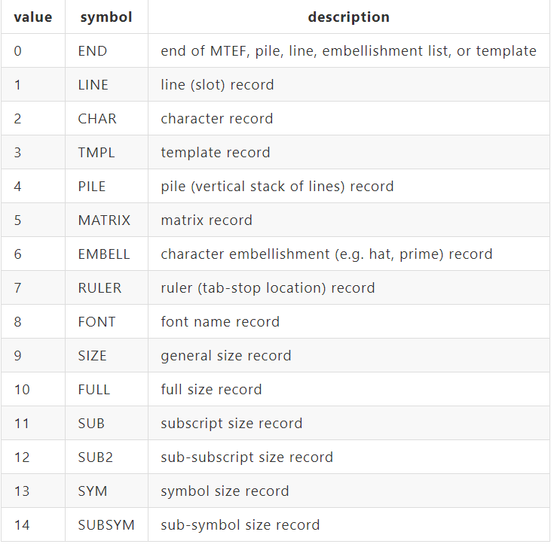Click the TMPL symbol cell
551x544 pixels.
click(96, 153)
